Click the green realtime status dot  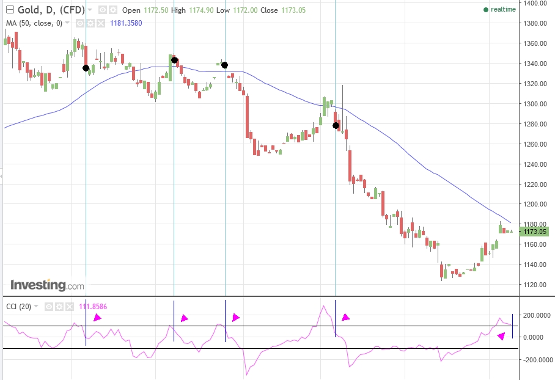(486, 10)
